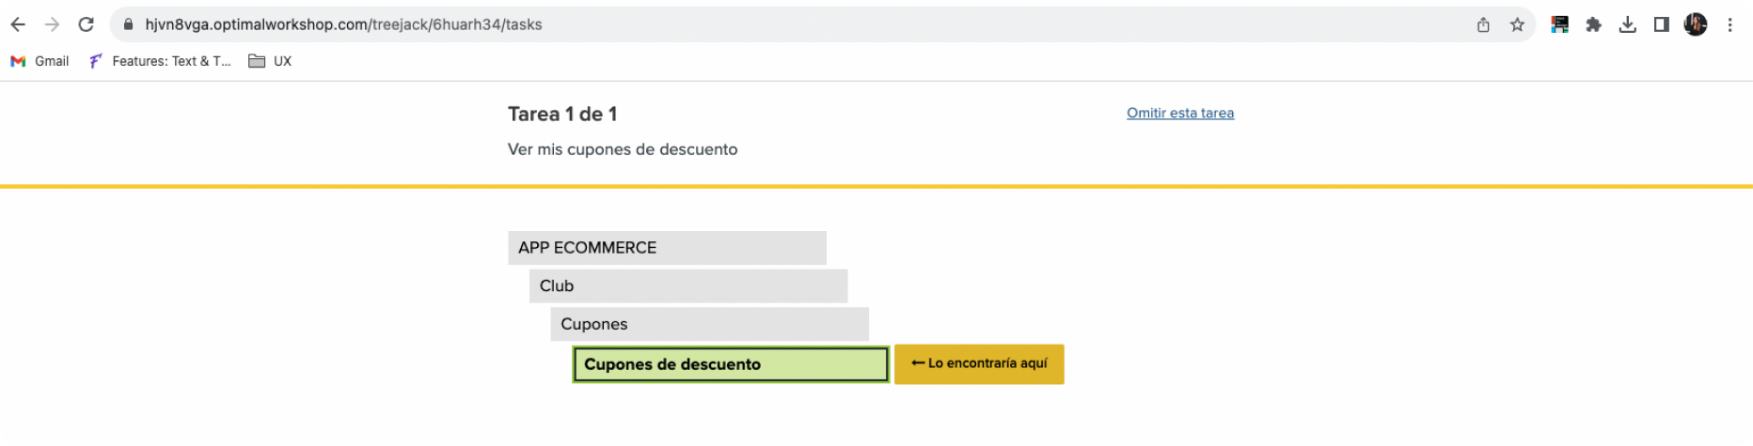This screenshot has width=1753, height=446.
Task: Click the Omitir esta tarea link
Action: click(1179, 113)
